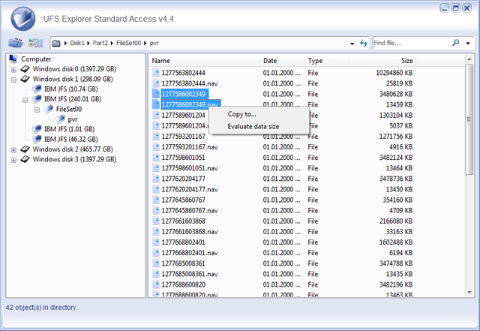Image resolution: width=480 pixels, height=331 pixels.
Task: Select file 1277563802444.nav
Action: click(190, 83)
